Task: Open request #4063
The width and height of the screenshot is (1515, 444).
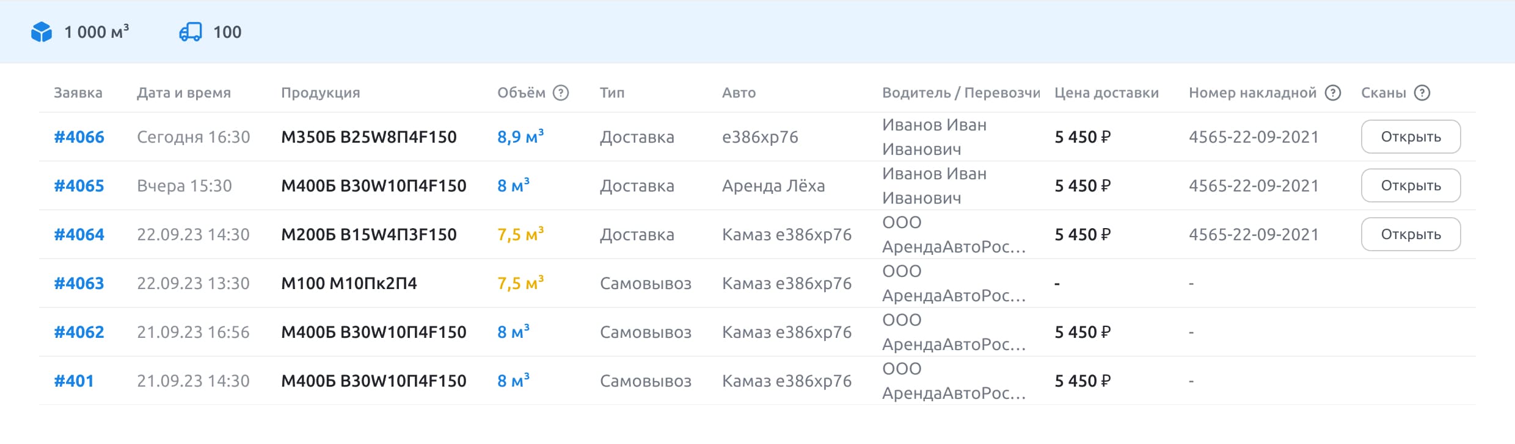Action: pyautogui.click(x=79, y=283)
